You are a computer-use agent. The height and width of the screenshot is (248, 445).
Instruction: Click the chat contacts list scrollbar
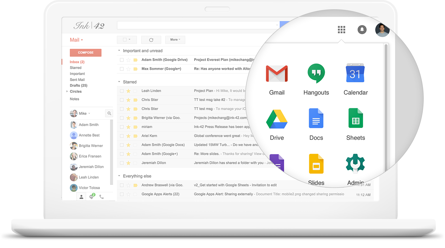click(x=112, y=152)
